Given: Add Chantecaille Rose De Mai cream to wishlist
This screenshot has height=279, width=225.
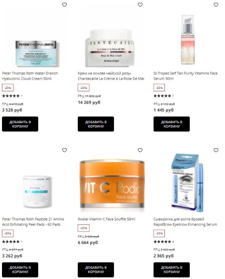Looking at the screenshot, I should 140,5.
